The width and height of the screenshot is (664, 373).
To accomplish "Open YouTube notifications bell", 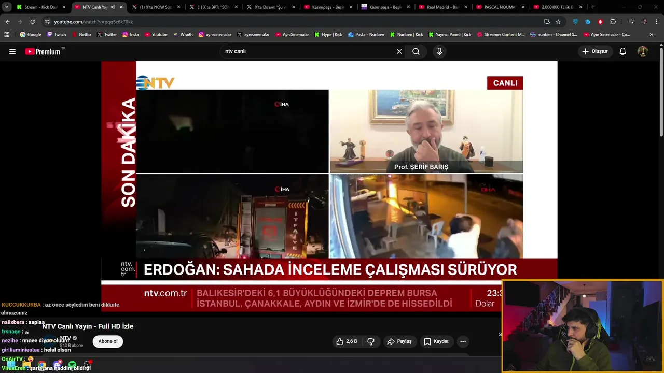I will 623,51.
